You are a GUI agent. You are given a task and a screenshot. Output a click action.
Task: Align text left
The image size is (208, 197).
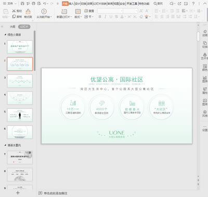click(157, 17)
